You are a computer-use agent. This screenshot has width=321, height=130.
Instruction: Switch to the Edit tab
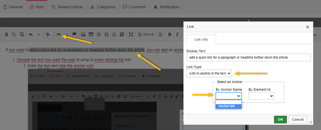[x=37, y=7]
